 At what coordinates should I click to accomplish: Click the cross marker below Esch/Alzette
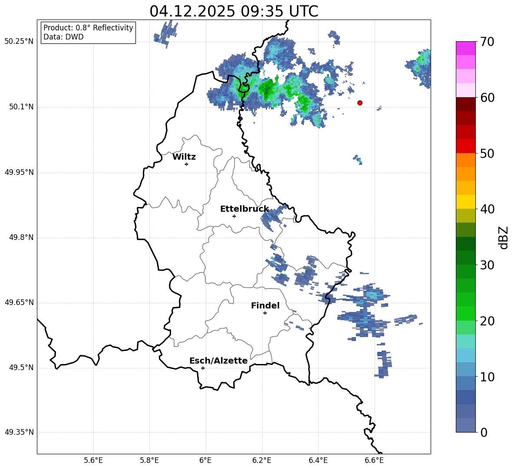point(203,368)
